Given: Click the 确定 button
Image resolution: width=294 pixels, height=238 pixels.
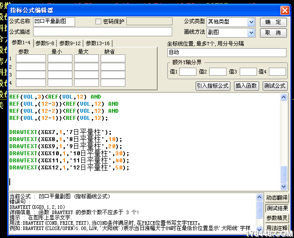Looking at the screenshot, I should coord(273,22).
